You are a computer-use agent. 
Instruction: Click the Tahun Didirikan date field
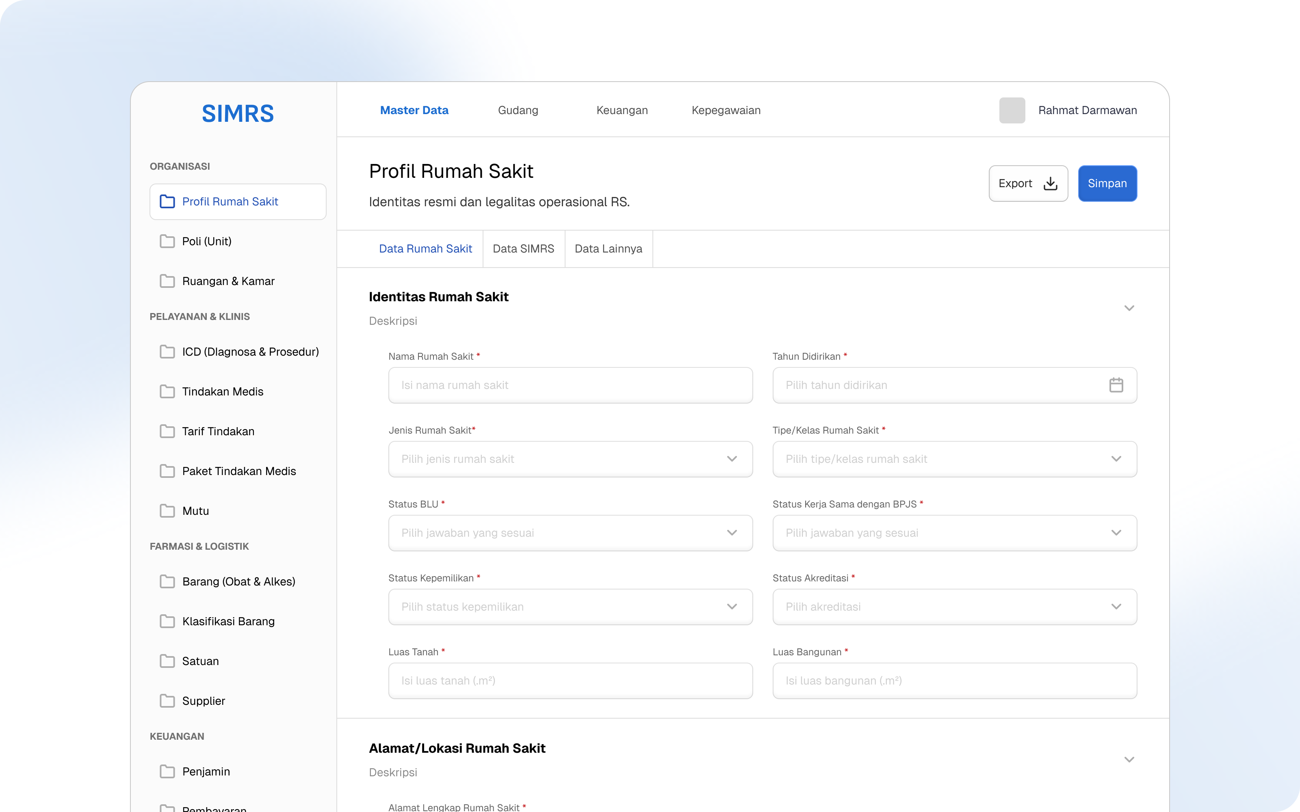tap(955, 385)
